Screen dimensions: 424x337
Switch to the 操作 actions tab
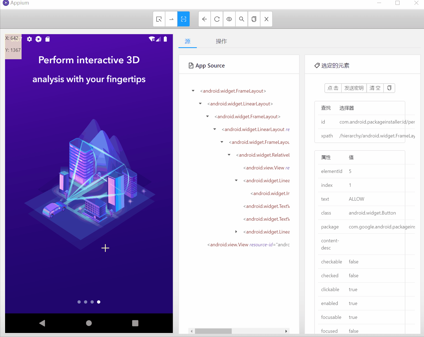coord(221,41)
